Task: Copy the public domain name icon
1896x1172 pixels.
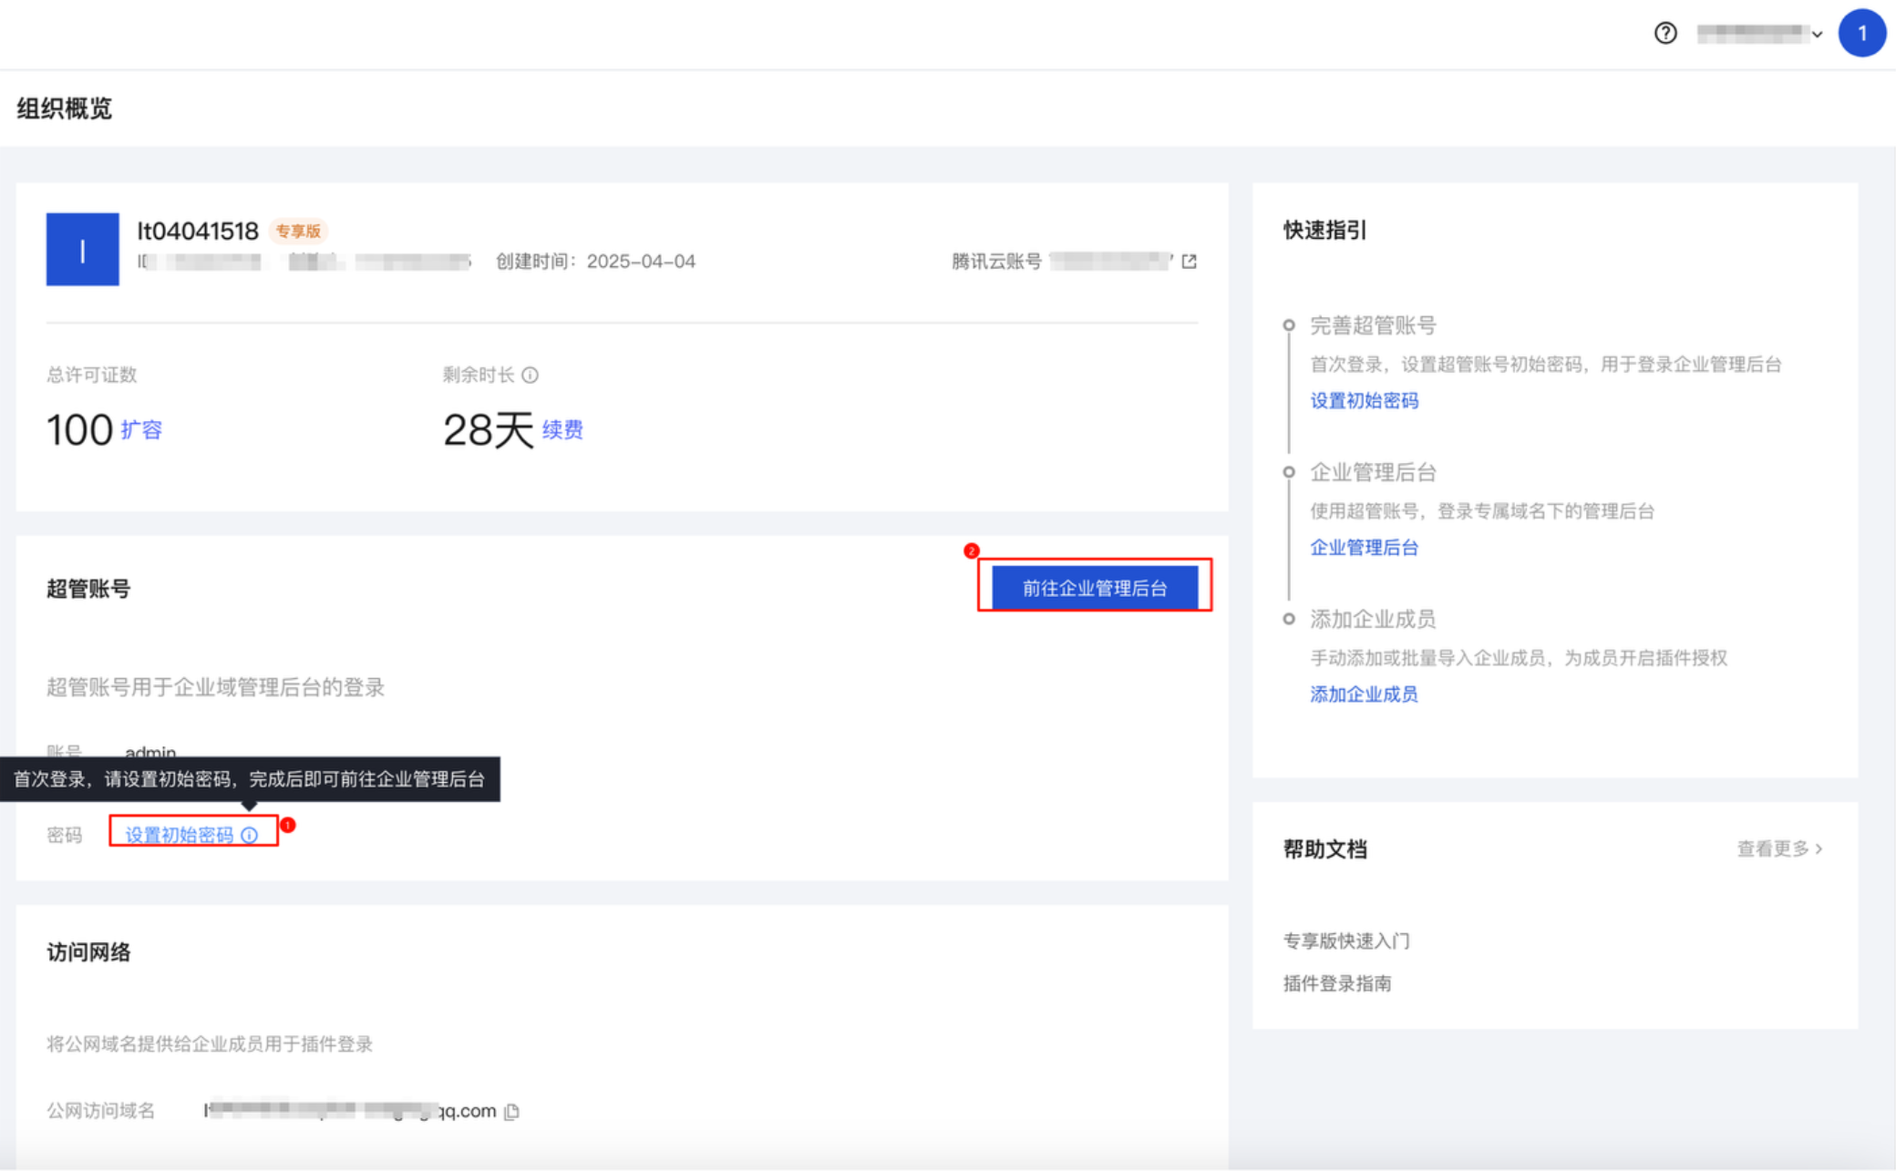Action: point(512,1112)
